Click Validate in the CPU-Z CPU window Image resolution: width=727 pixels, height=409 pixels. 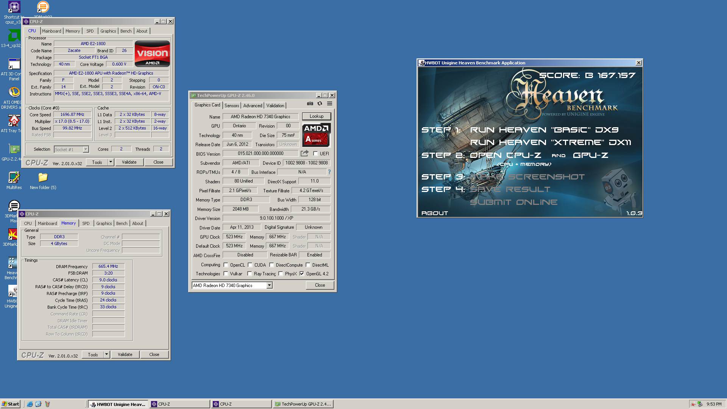129,162
